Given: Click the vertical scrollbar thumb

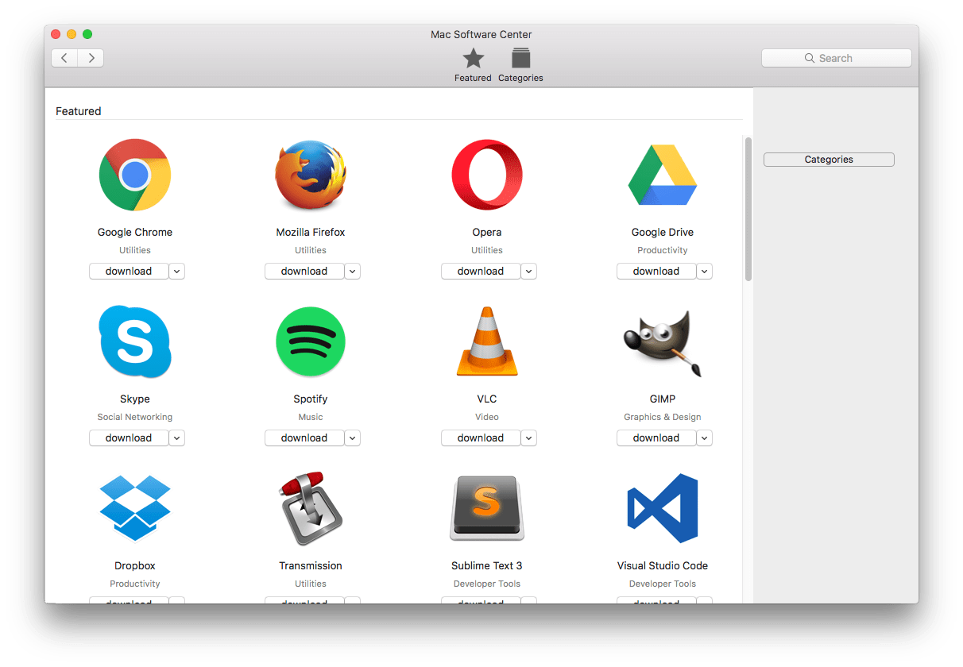Looking at the screenshot, I should coord(748,209).
